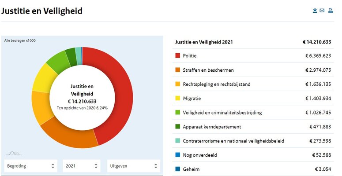Open the Geheim row
Image resolution: width=342 pixels, height=176 pixels.
[253, 169]
